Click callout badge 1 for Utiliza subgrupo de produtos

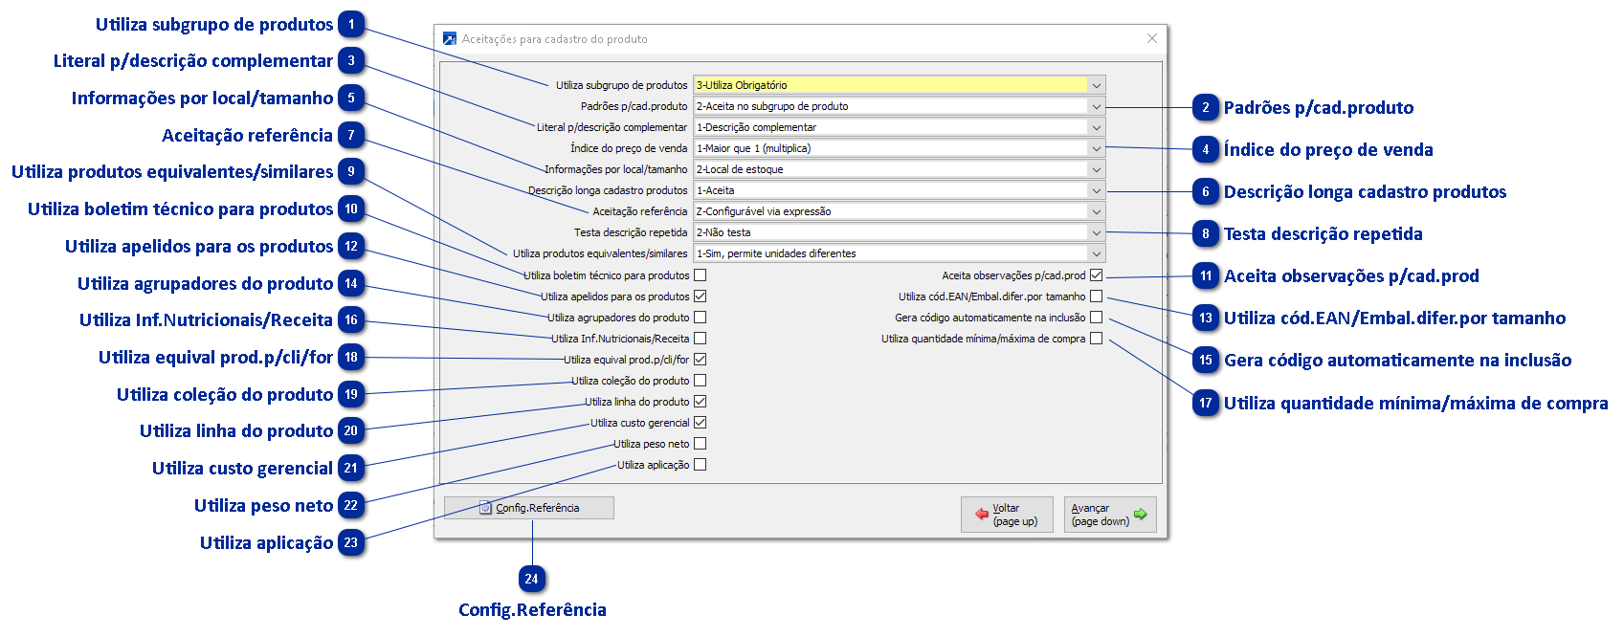click(351, 24)
